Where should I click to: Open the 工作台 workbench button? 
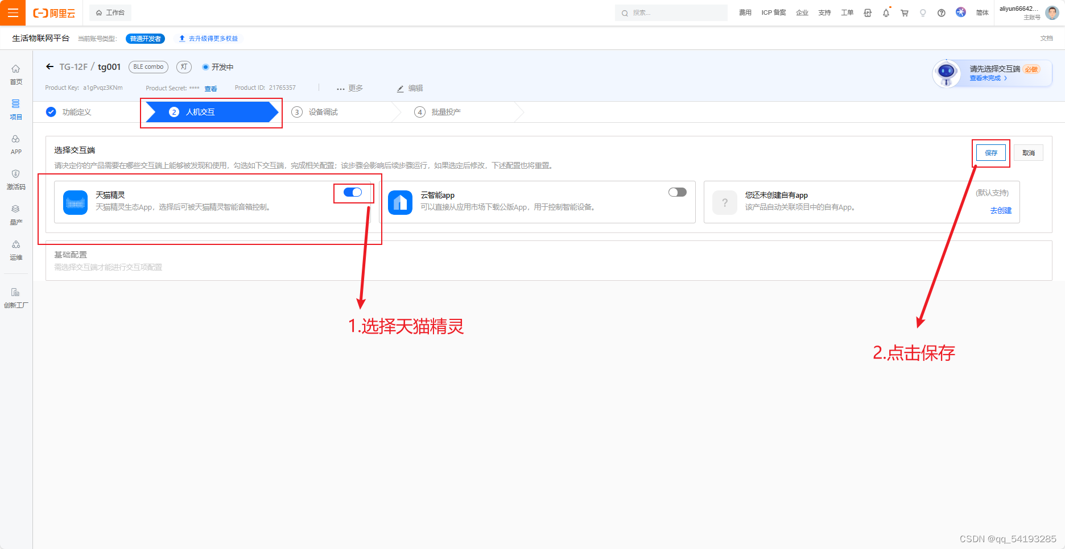click(x=110, y=13)
